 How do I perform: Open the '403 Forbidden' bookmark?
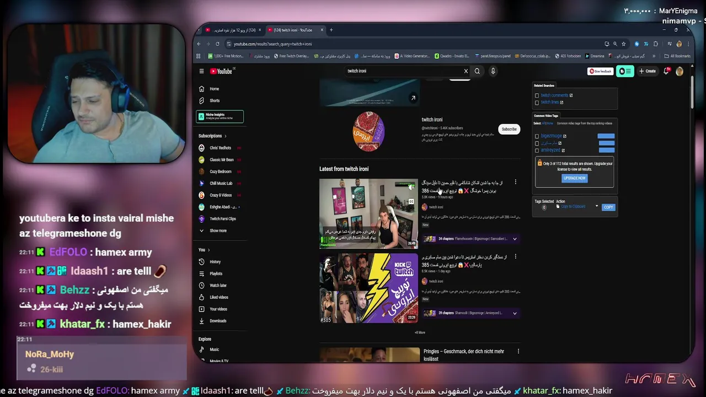(568, 56)
